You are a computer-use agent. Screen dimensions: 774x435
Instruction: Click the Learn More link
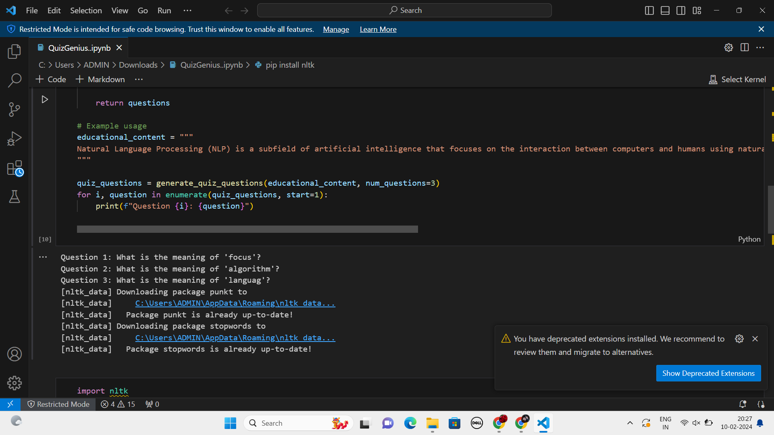[378, 29]
